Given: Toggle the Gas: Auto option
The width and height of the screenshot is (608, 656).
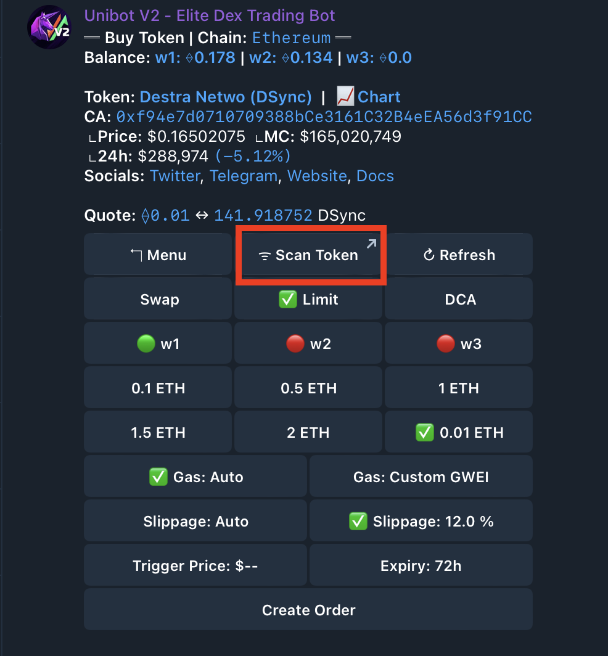Looking at the screenshot, I should (x=195, y=477).
